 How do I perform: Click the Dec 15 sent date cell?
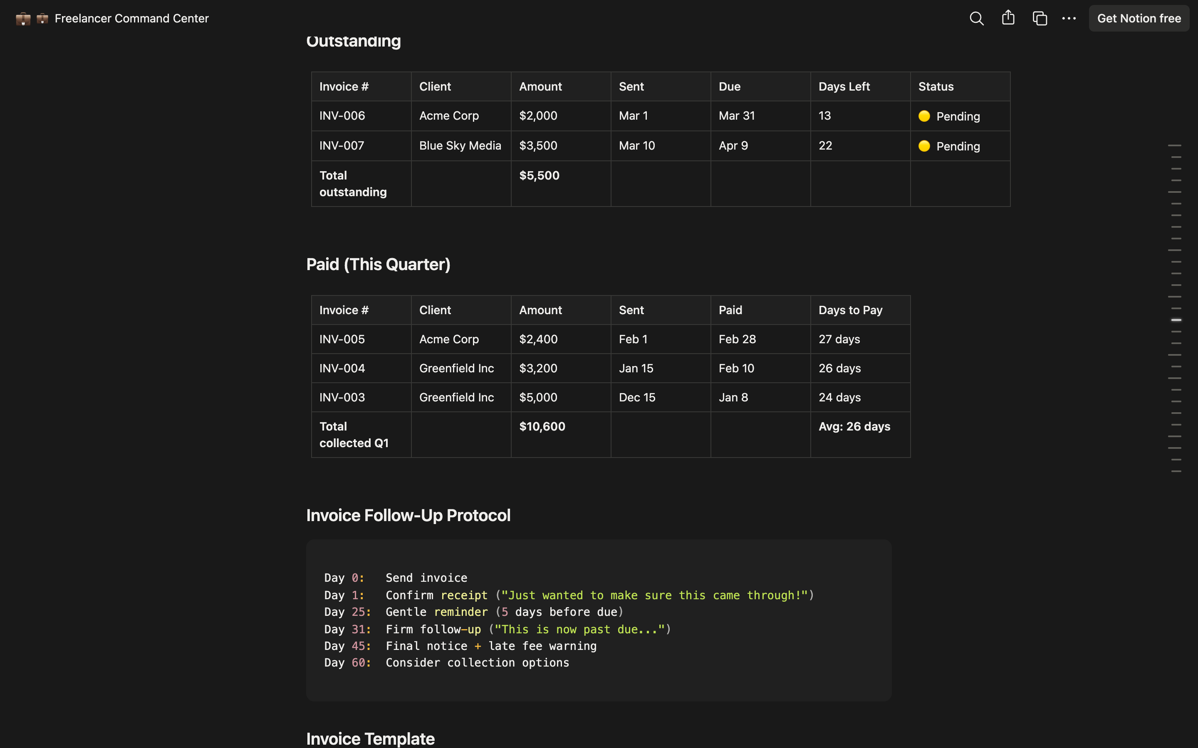[x=661, y=397]
